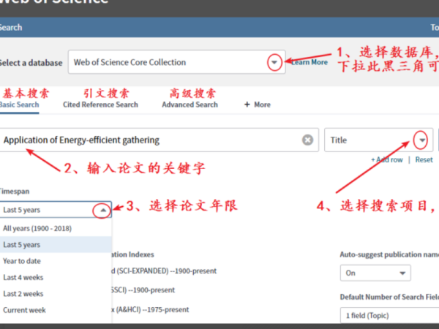Click the + Add row link
Viewport: 439px width, 329px height.
click(x=386, y=159)
